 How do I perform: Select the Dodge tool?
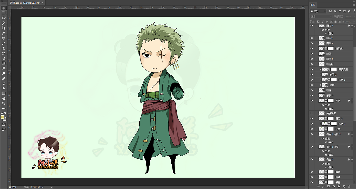pyautogui.click(x=4, y=73)
